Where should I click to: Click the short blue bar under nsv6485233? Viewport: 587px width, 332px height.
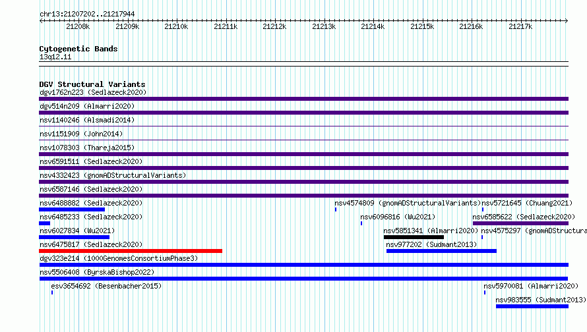click(45, 223)
